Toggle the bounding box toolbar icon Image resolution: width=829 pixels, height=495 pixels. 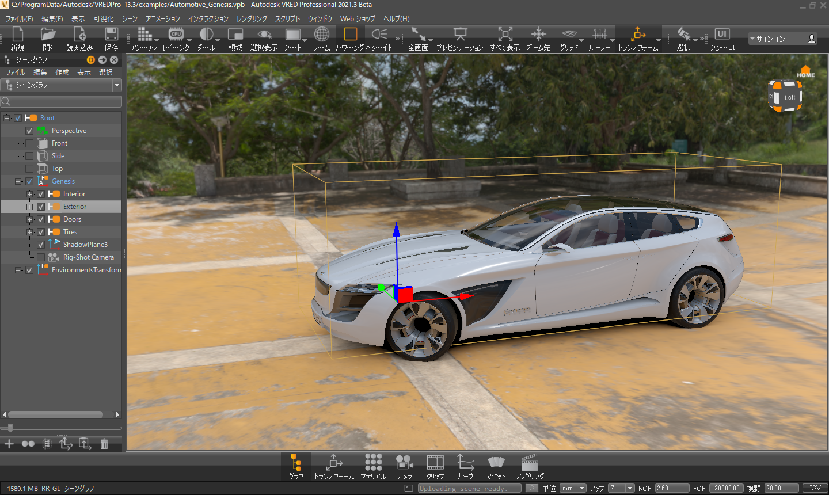click(350, 39)
